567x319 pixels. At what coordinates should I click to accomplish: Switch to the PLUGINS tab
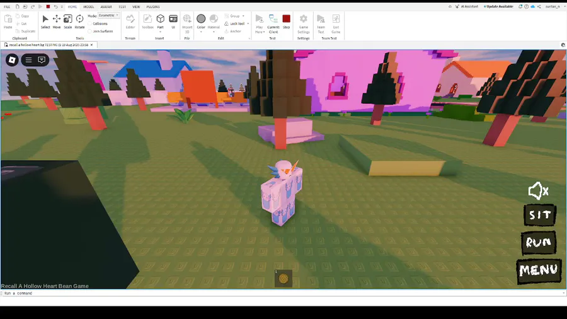coord(153,6)
